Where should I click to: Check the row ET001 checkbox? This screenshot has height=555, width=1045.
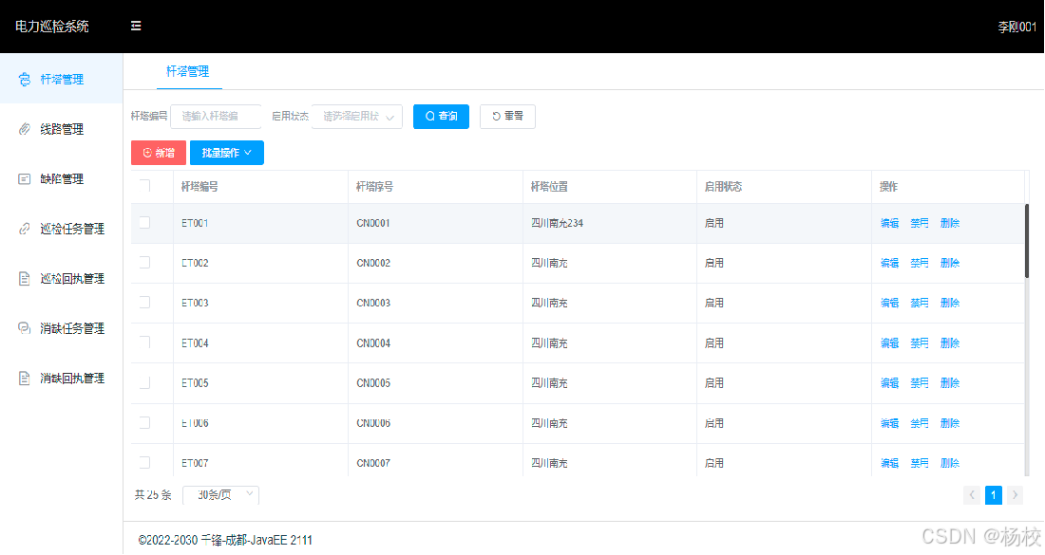pos(144,223)
